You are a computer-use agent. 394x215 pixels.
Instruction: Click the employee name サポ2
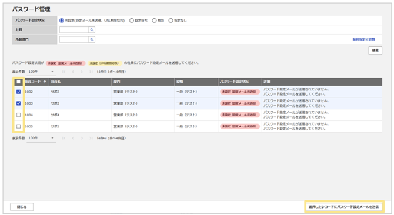55,92
